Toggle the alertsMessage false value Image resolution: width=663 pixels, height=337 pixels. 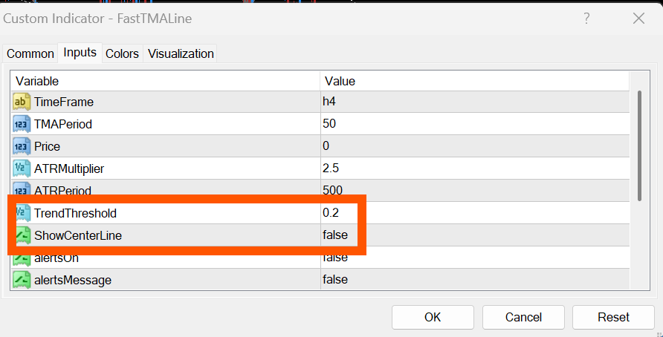(334, 280)
